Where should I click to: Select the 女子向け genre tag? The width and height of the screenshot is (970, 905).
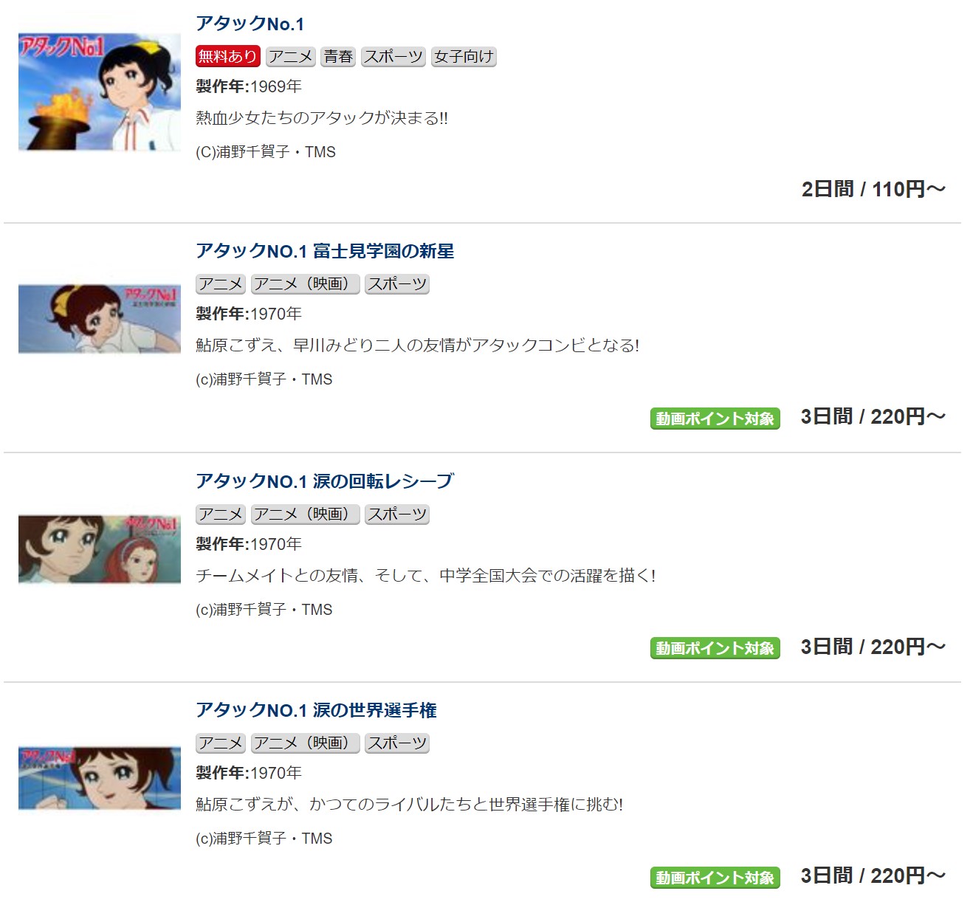[x=464, y=57]
